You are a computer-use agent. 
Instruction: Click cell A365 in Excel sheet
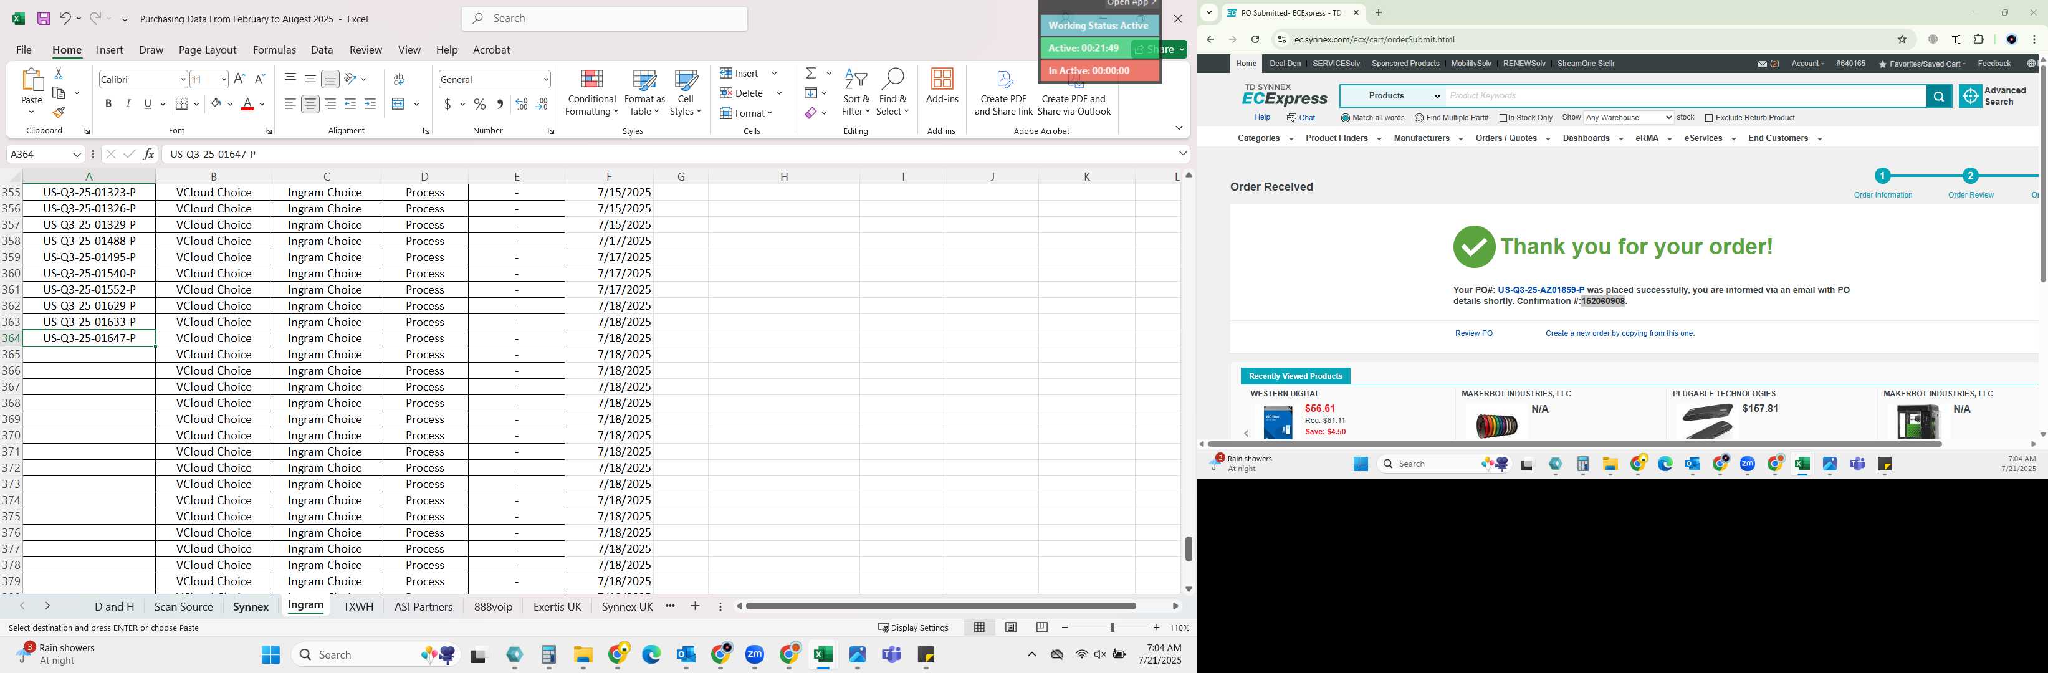point(89,355)
